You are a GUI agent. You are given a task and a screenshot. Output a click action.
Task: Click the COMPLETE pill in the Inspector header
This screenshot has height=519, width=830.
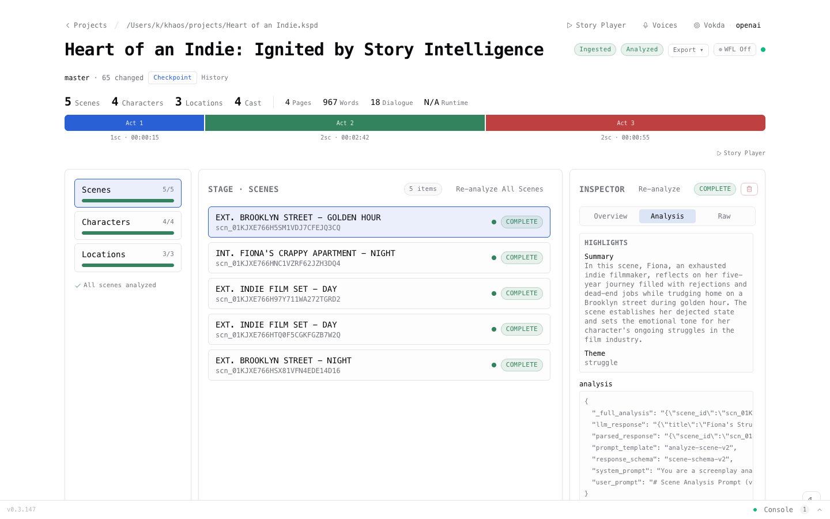pyautogui.click(x=715, y=189)
